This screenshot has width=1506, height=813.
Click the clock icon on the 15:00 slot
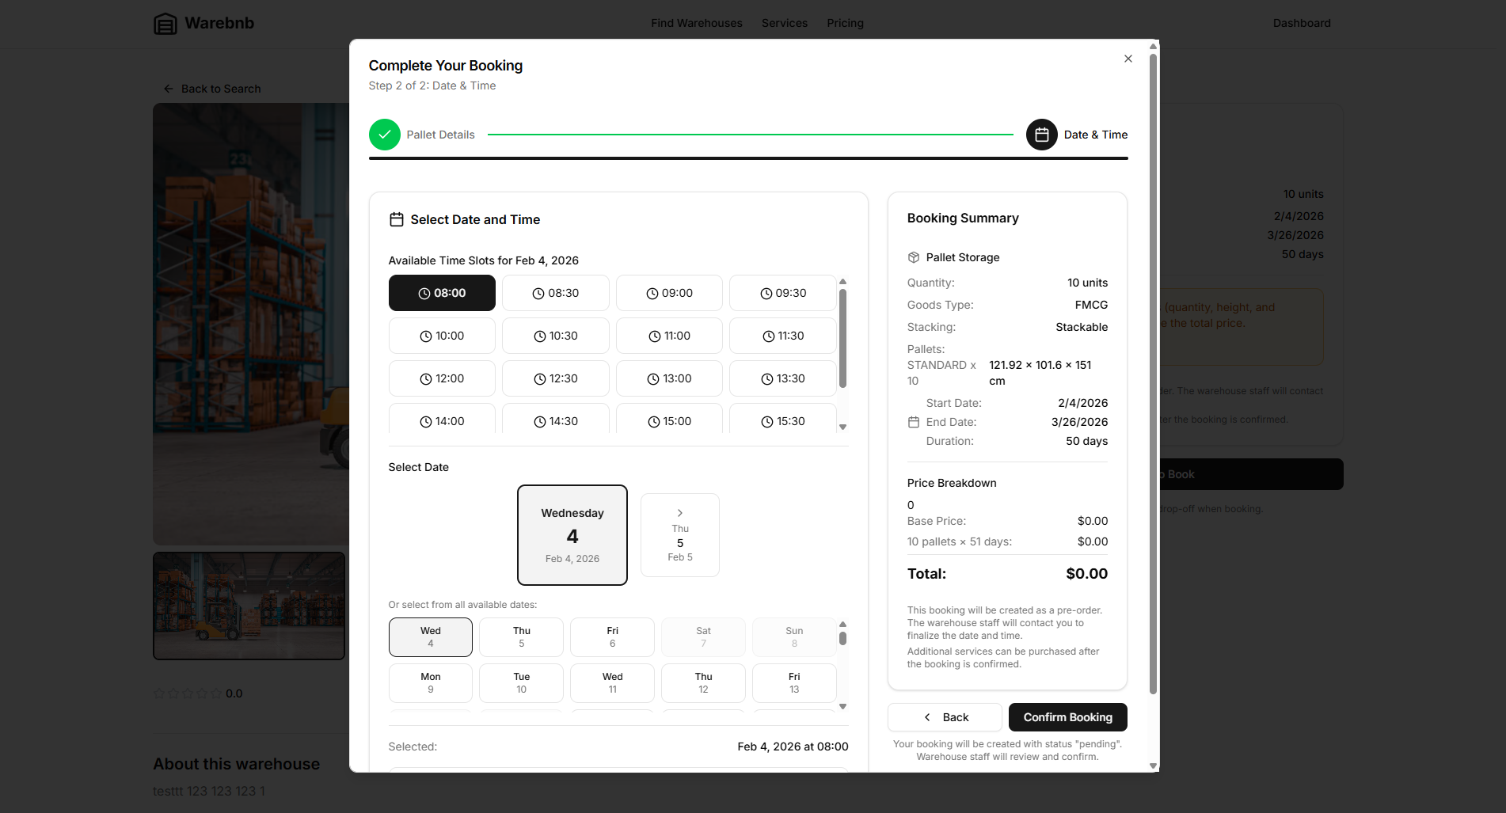click(x=652, y=421)
